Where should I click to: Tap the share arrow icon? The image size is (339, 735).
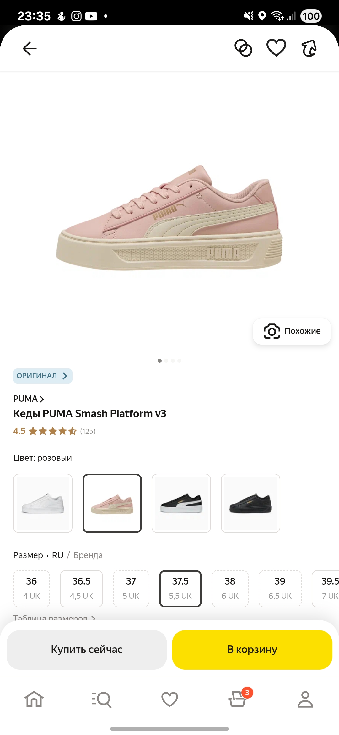(x=309, y=48)
